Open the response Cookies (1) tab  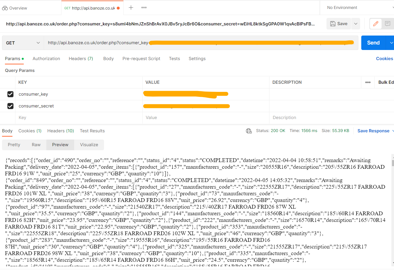[30, 131]
